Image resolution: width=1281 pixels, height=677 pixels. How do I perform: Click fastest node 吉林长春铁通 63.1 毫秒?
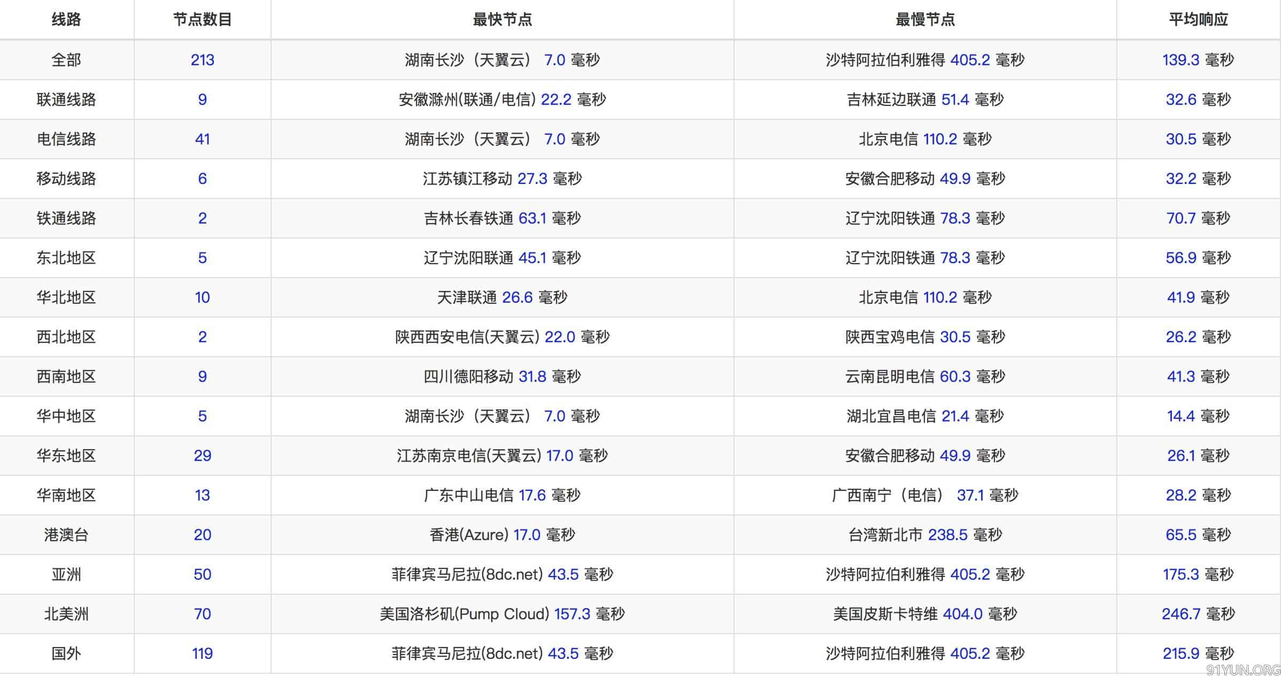pyautogui.click(x=502, y=218)
